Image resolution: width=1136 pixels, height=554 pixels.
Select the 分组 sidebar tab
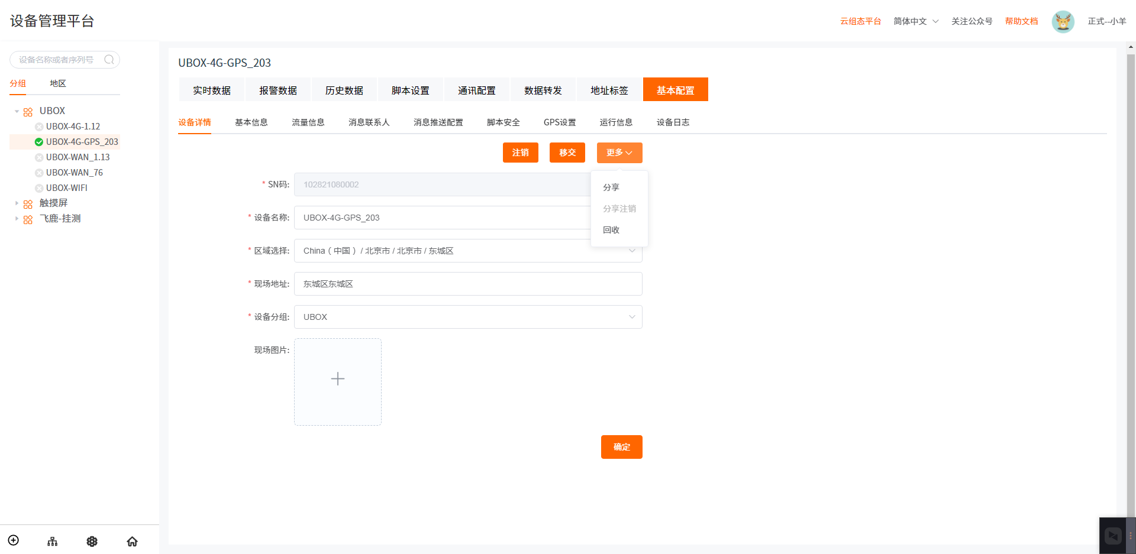[18, 83]
